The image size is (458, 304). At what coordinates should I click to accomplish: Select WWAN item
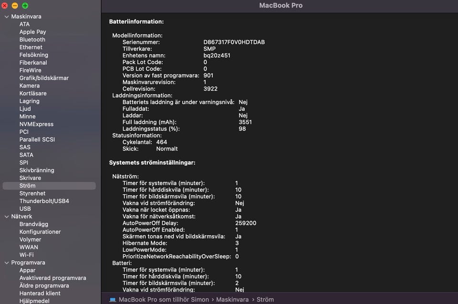click(x=29, y=247)
